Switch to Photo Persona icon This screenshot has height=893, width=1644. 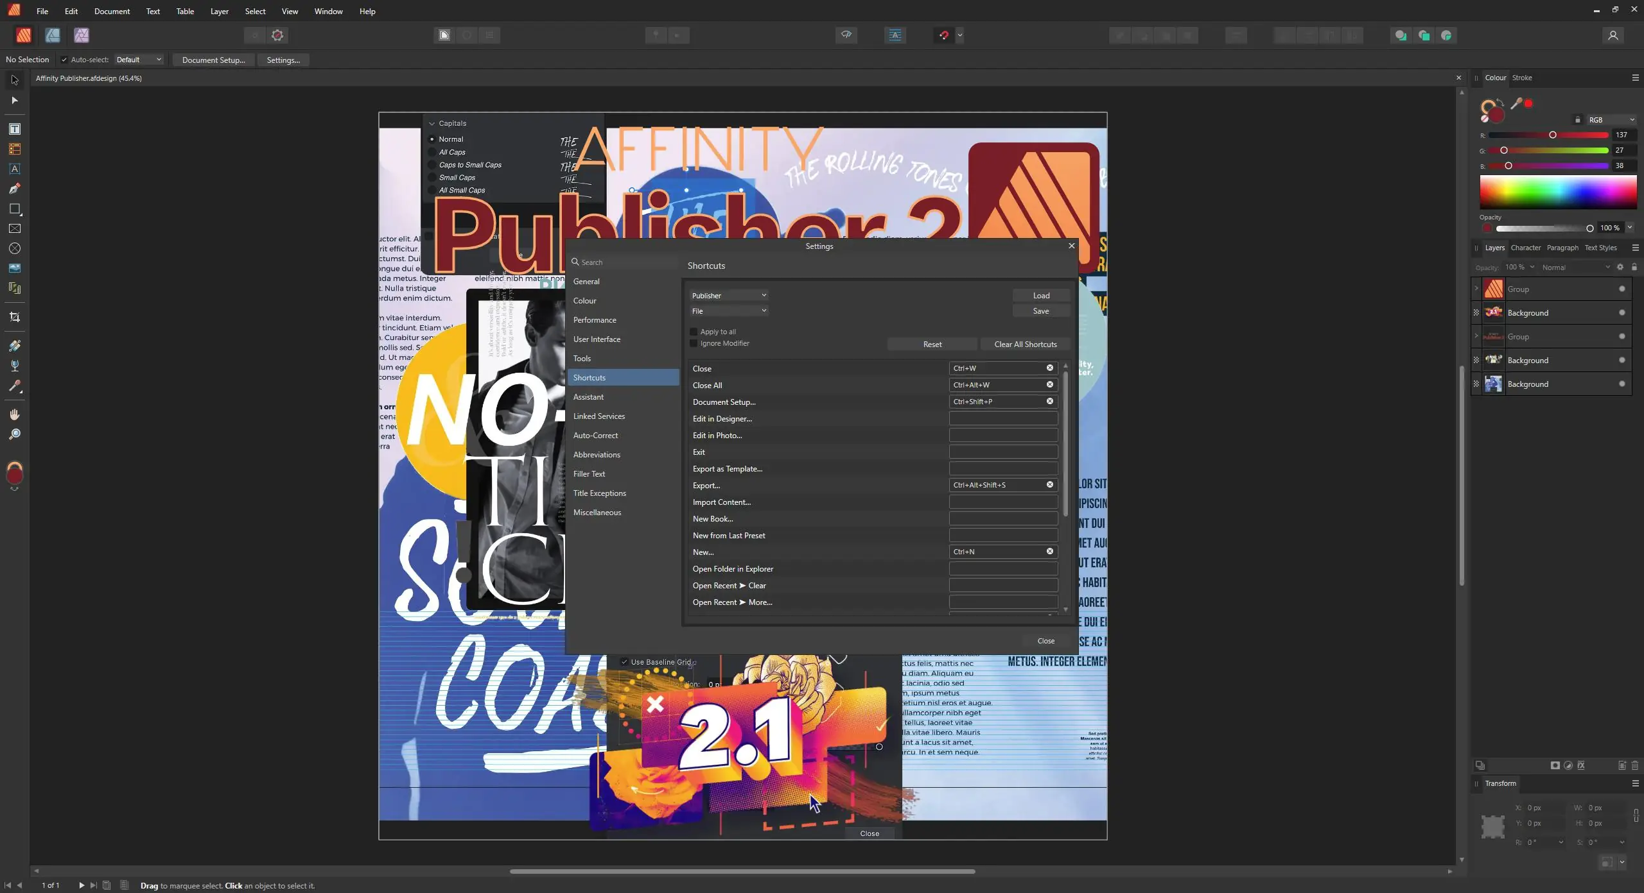coord(81,35)
